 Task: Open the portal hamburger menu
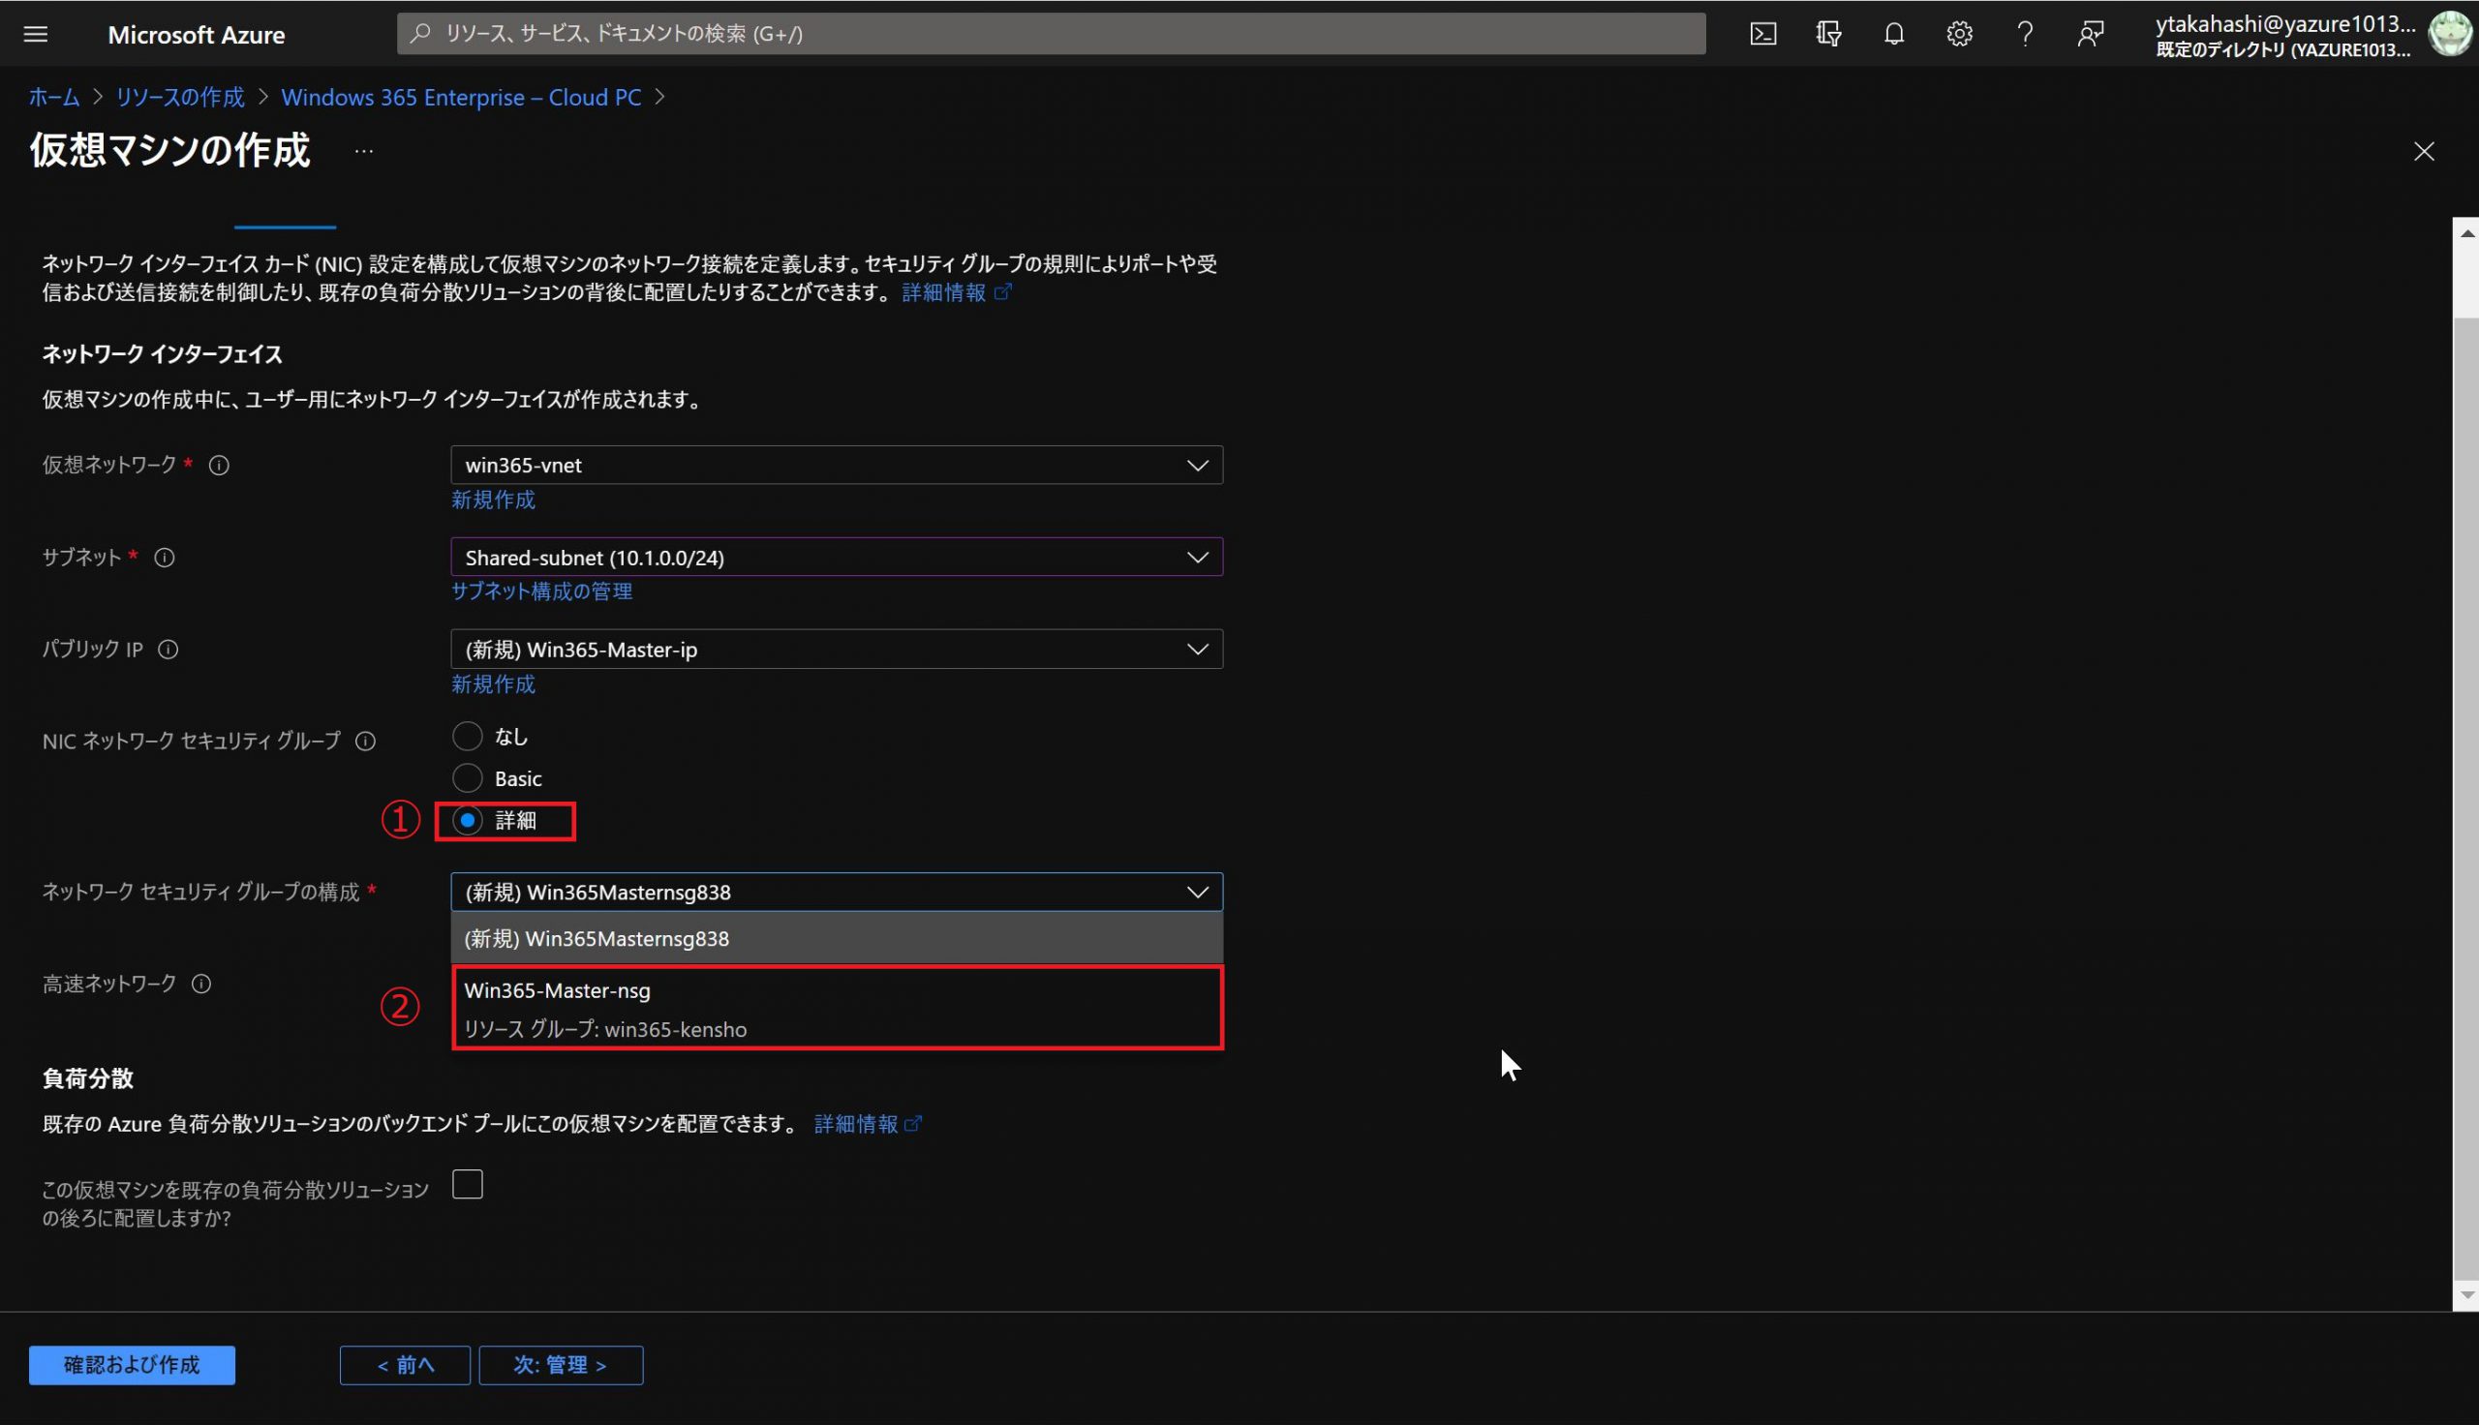point(35,34)
